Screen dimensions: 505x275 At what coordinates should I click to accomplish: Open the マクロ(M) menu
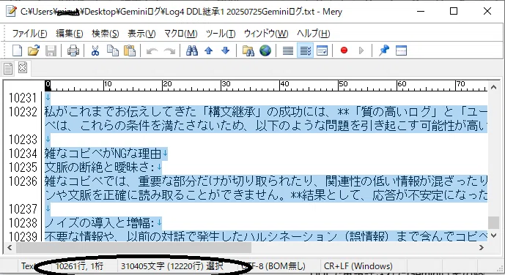[x=181, y=34]
